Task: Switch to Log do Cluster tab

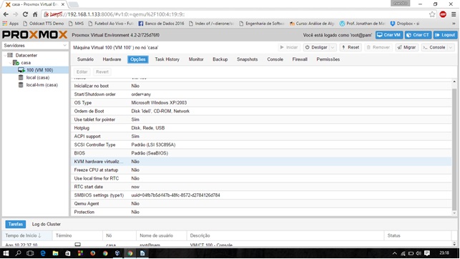Action: (x=47, y=224)
